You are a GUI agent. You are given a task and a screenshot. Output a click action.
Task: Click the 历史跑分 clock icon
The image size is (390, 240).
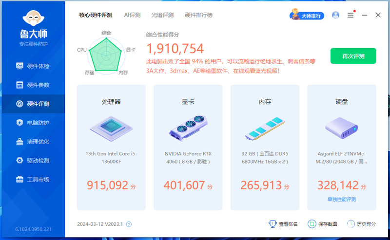point(351,224)
